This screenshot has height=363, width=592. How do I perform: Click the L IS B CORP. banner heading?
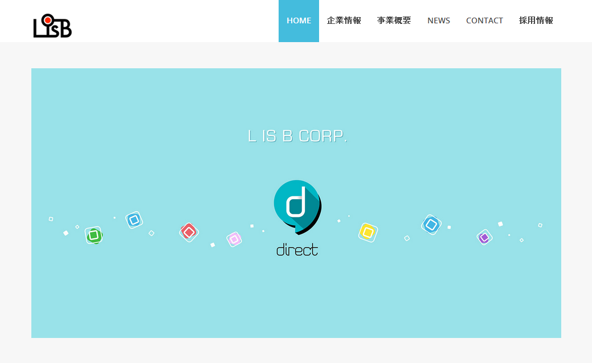[x=297, y=136]
